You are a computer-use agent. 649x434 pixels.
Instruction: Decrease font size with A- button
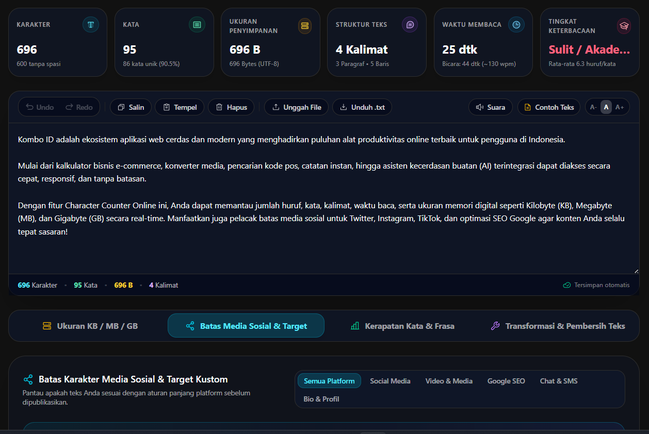click(x=593, y=107)
